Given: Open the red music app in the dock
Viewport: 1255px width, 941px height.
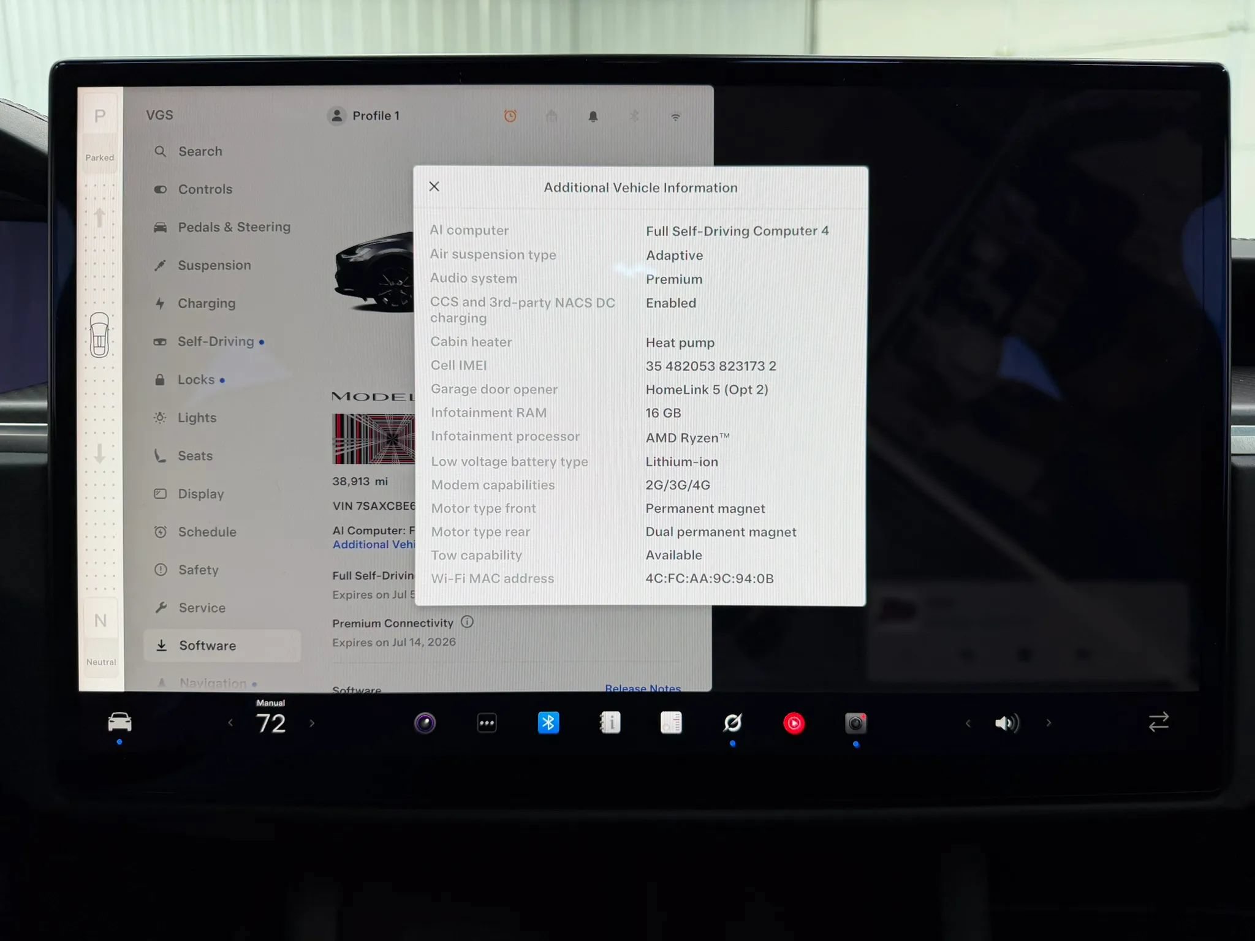Looking at the screenshot, I should click(x=794, y=724).
